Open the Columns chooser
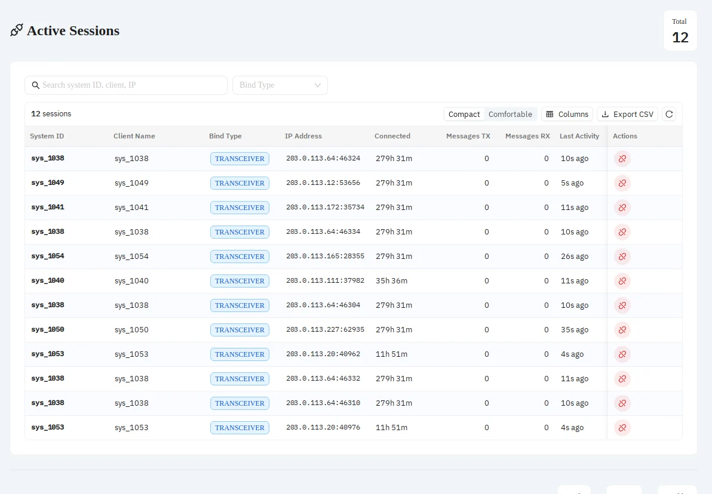This screenshot has height=494, width=712. tap(567, 115)
